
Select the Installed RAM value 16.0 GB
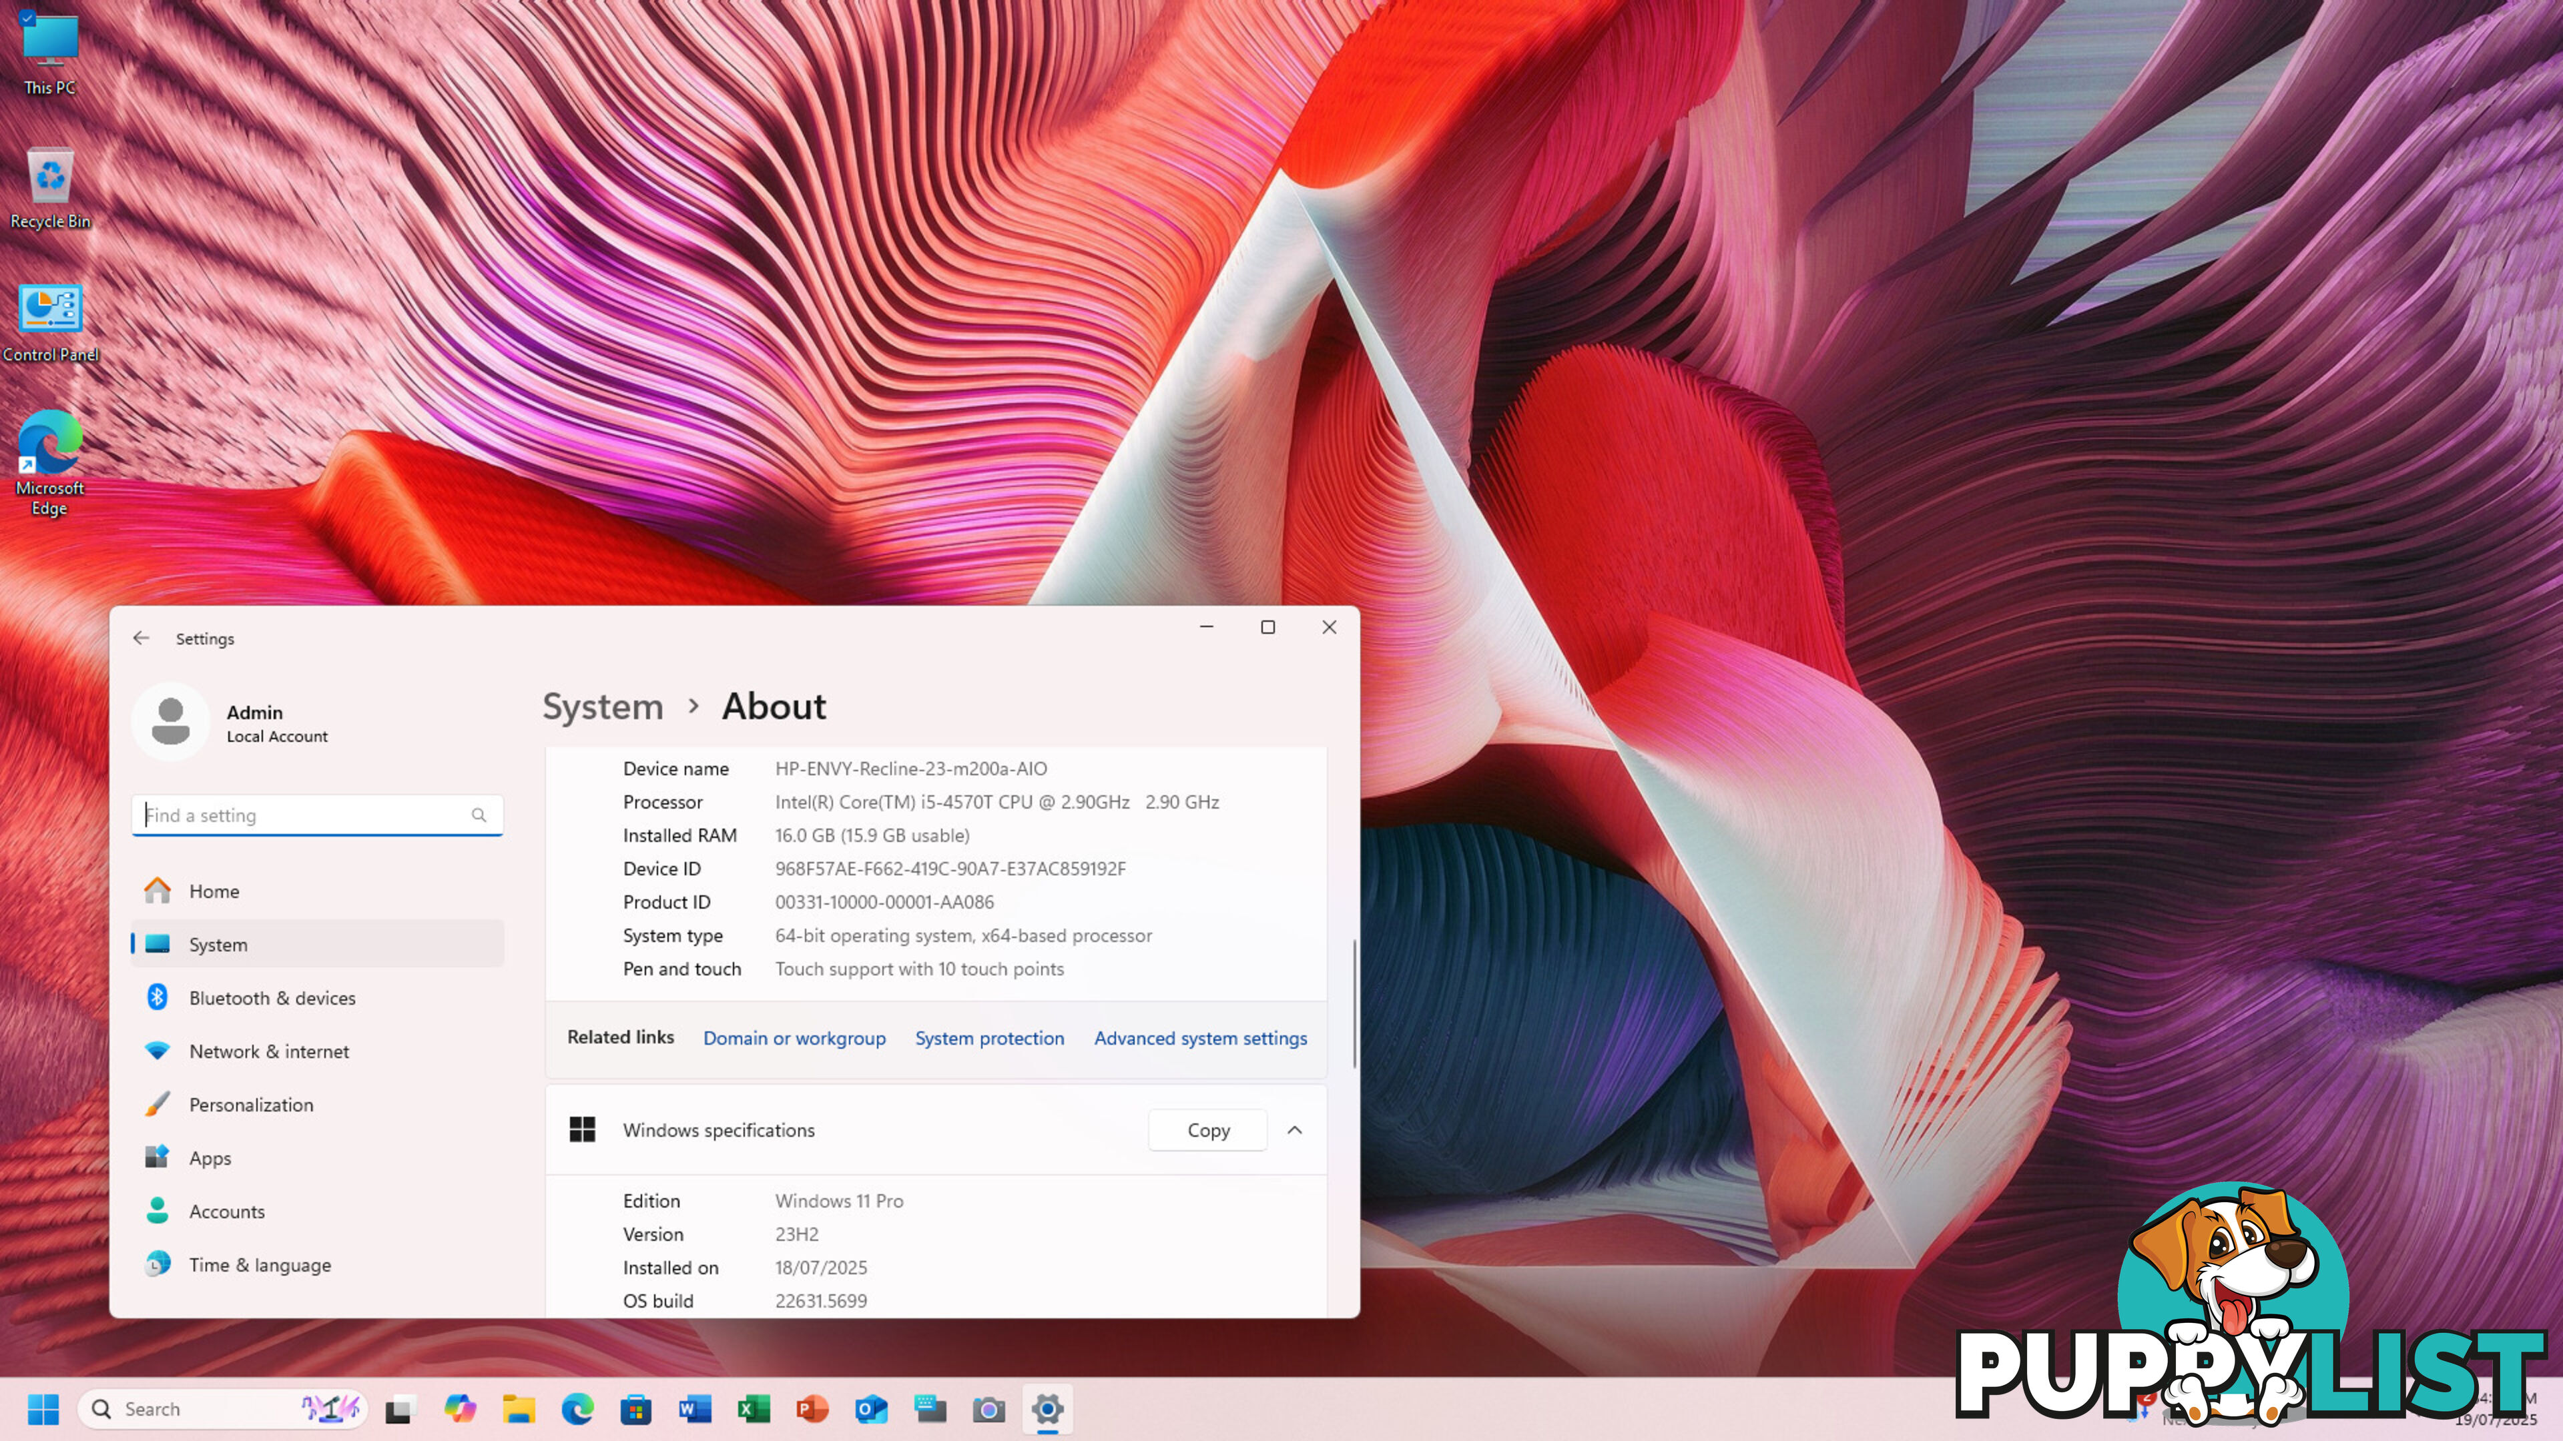[x=872, y=835]
